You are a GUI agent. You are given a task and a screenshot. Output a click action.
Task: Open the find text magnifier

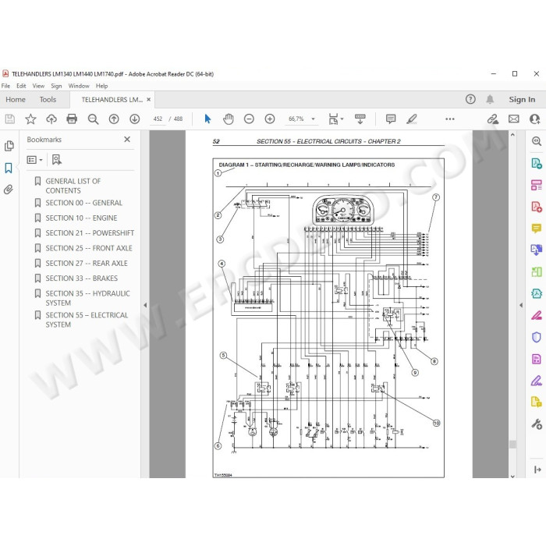[x=93, y=119]
